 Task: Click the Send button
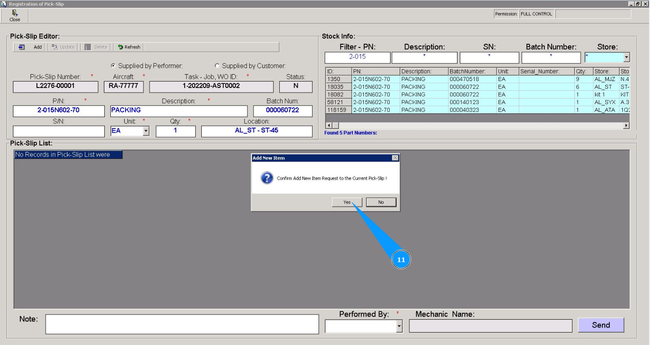coord(601,325)
